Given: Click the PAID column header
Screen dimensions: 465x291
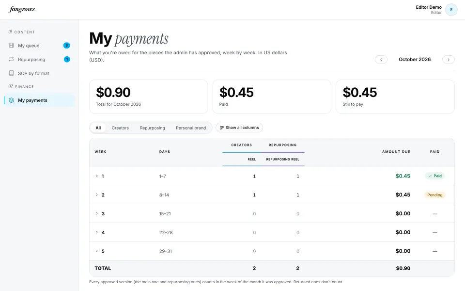Looking at the screenshot, I should tap(434, 152).
